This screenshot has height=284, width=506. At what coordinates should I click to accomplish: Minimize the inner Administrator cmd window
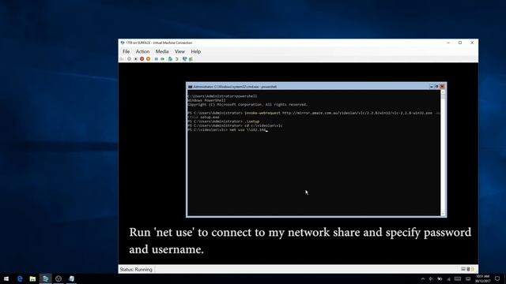(432, 86)
